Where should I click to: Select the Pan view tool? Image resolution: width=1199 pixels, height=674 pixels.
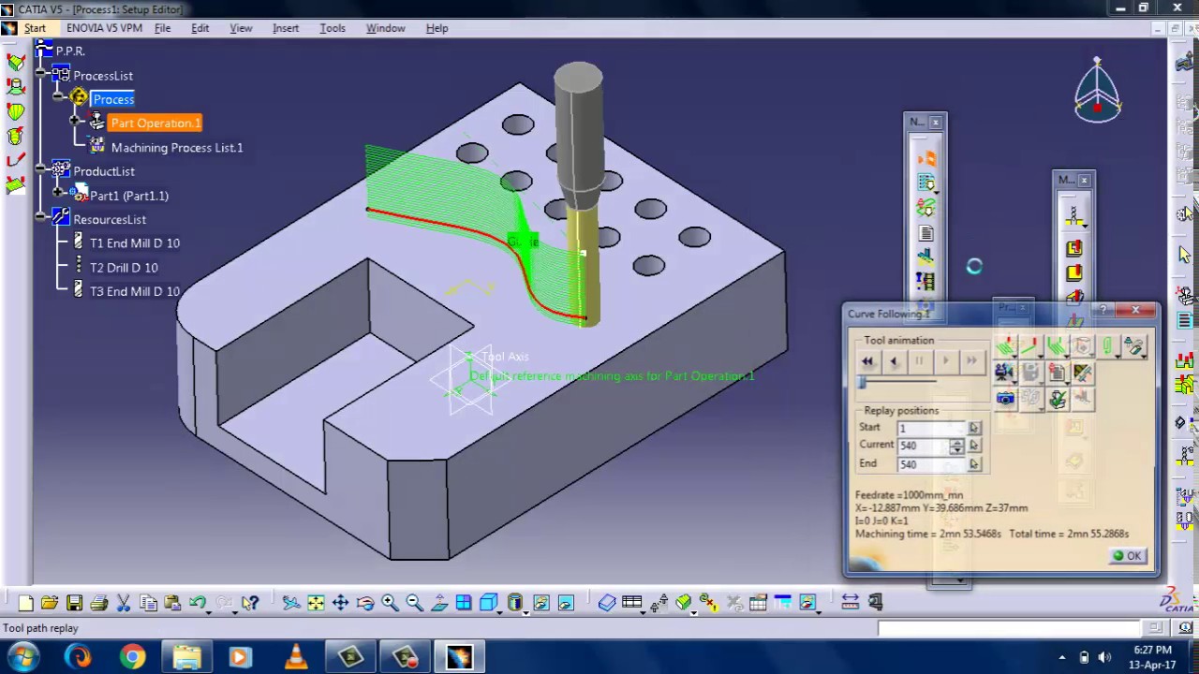click(340, 603)
